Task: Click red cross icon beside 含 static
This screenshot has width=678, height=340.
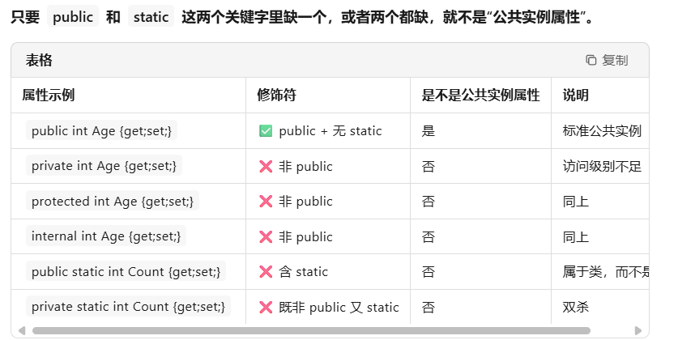Action: pyautogui.click(x=266, y=272)
